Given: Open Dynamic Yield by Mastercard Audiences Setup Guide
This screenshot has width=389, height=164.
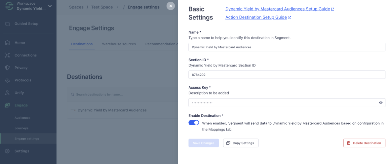Looking at the screenshot, I should (x=278, y=9).
